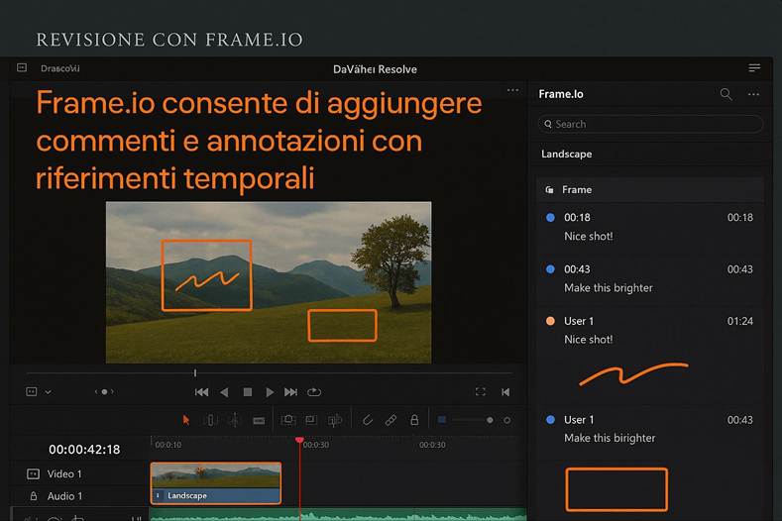782x521 pixels.
Task: Click the Insert Clip tool
Action: [288, 420]
